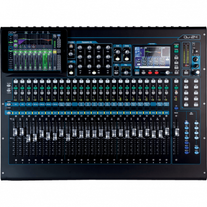Select the Mix 9-10 key
The height and width of the screenshot is (207, 207).
(x=186, y=152)
